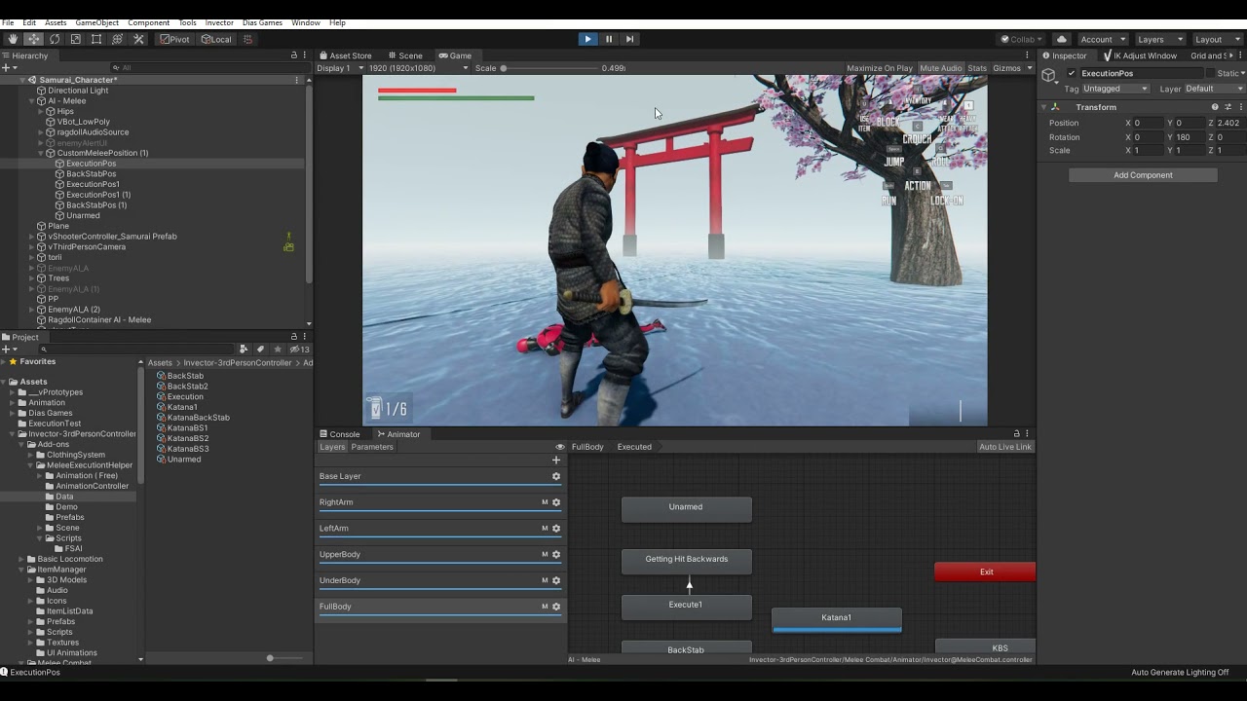The image size is (1247, 701).
Task: Collapse CustomMeleePosition (1) in Hierarchy
Action: (x=41, y=153)
